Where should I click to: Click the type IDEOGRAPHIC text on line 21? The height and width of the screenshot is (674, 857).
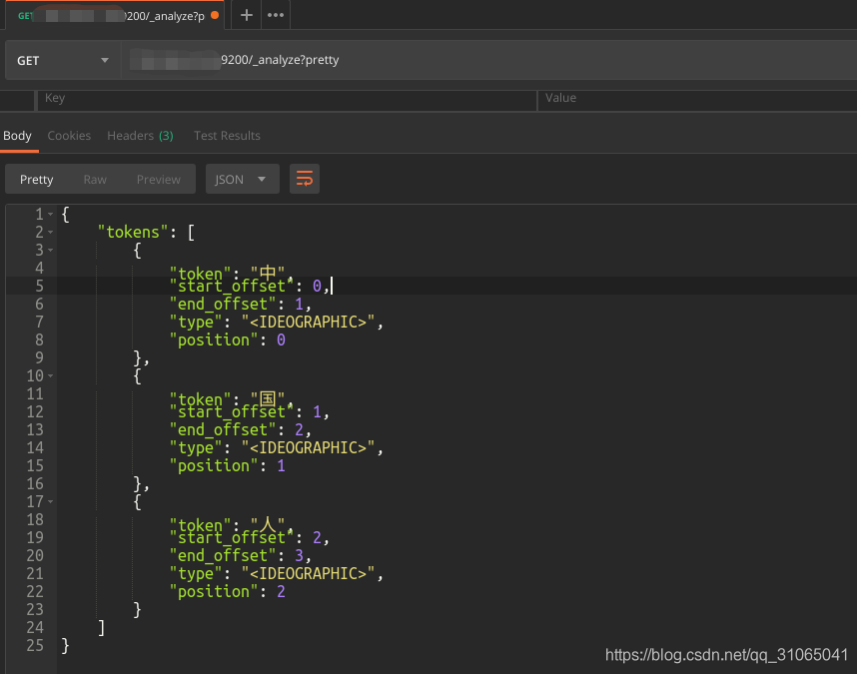coord(309,573)
